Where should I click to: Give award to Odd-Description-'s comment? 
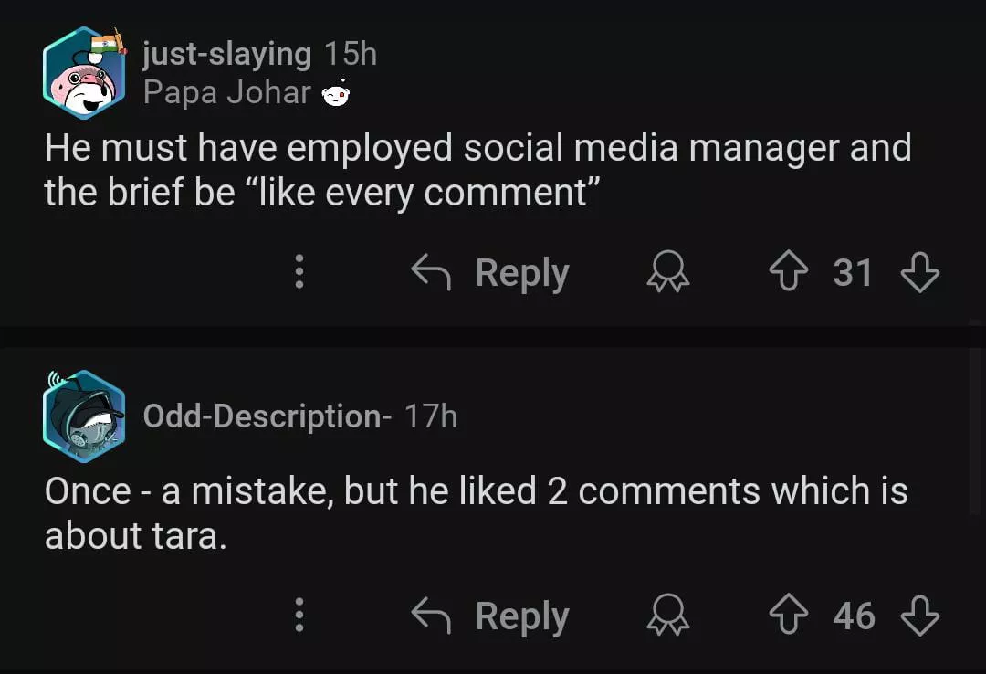pos(668,616)
